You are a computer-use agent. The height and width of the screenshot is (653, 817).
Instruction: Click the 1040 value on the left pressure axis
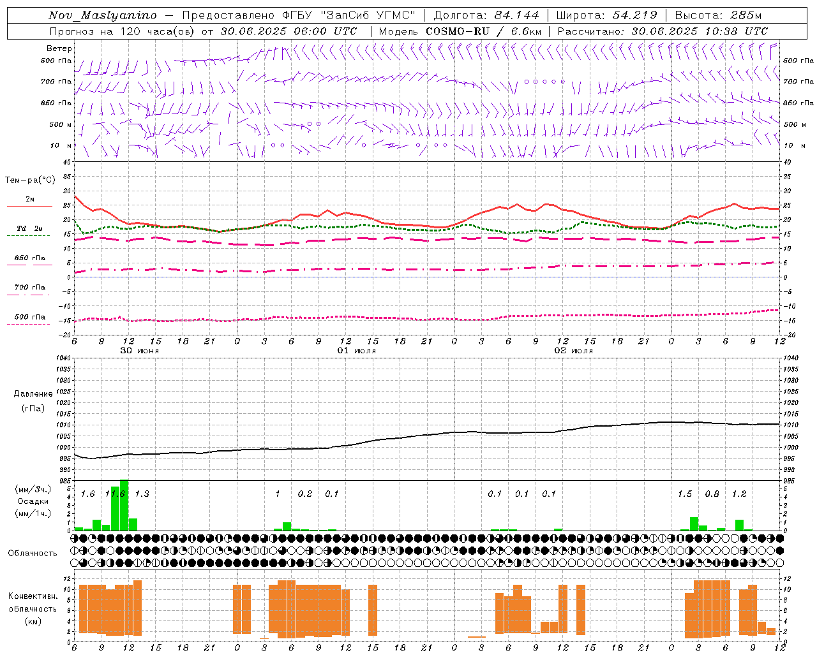pyautogui.click(x=63, y=358)
